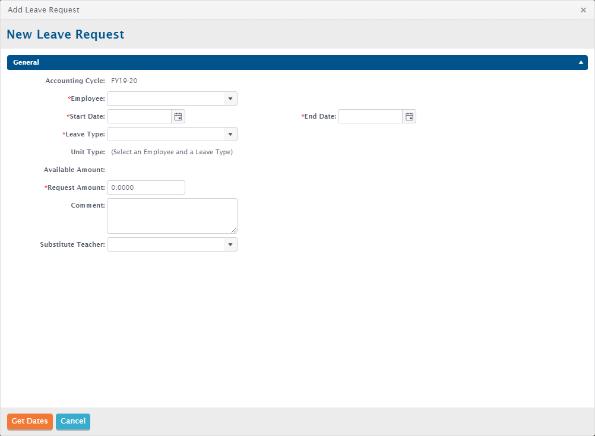
Task: Focus the Start Date text field
Action: pyautogui.click(x=140, y=116)
